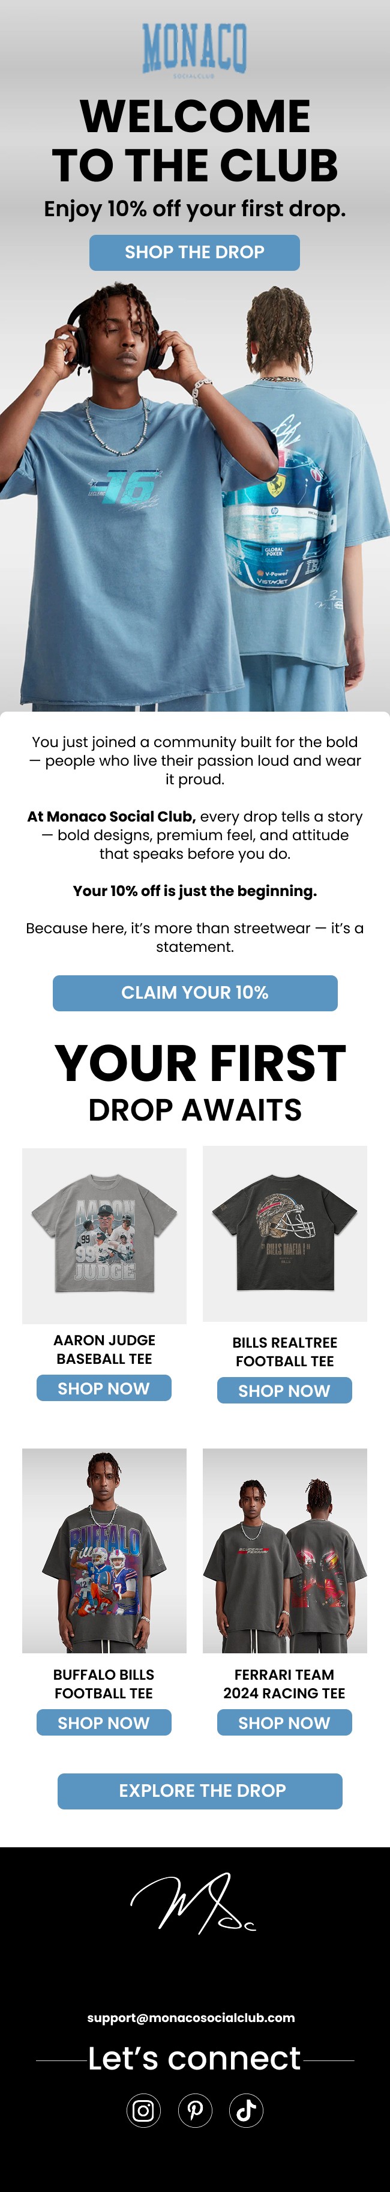Shop now for Aaron Judge Baseball Tee
The height and width of the screenshot is (2192, 390).
click(104, 1388)
